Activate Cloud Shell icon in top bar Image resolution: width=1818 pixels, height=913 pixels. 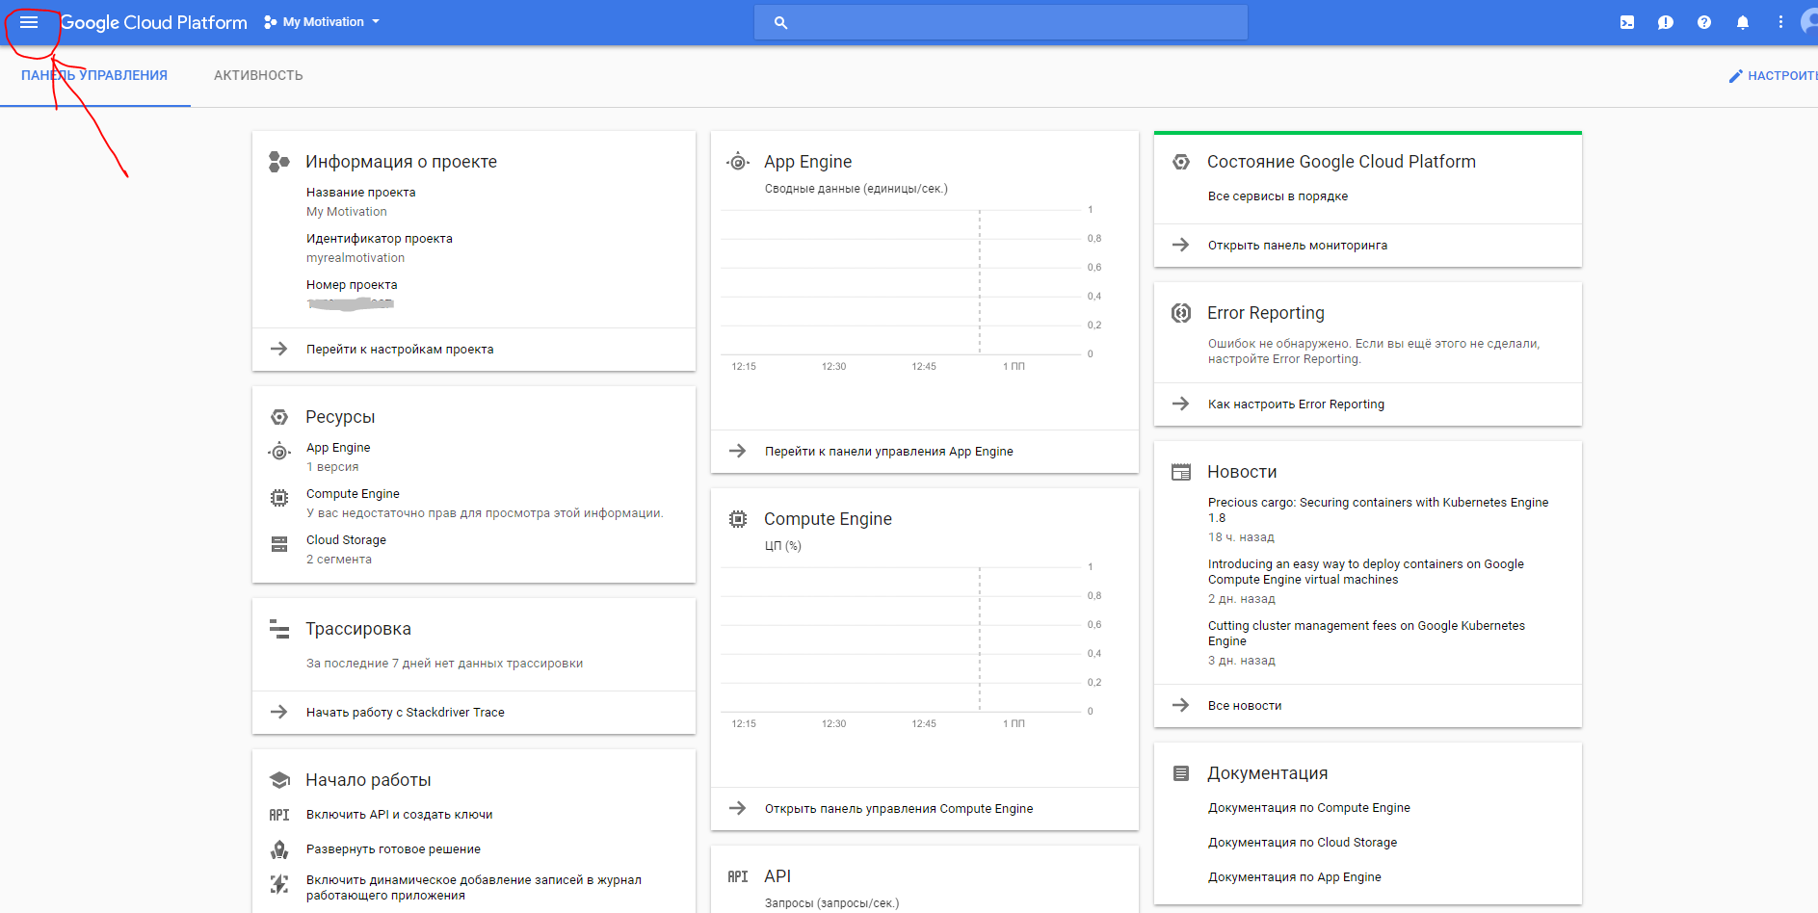(1627, 22)
